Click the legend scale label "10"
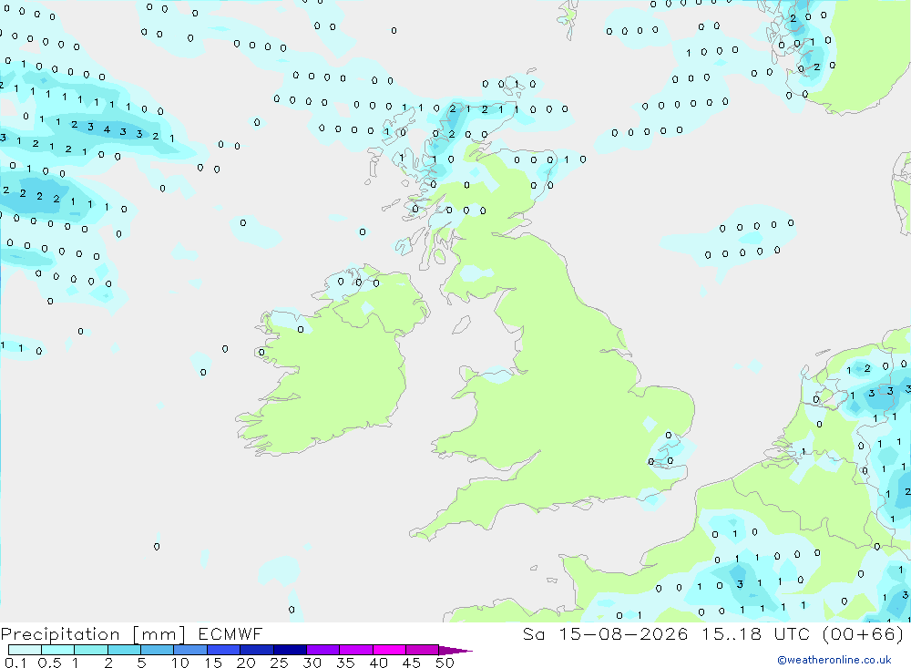This screenshot has width=911, height=668. (x=180, y=663)
